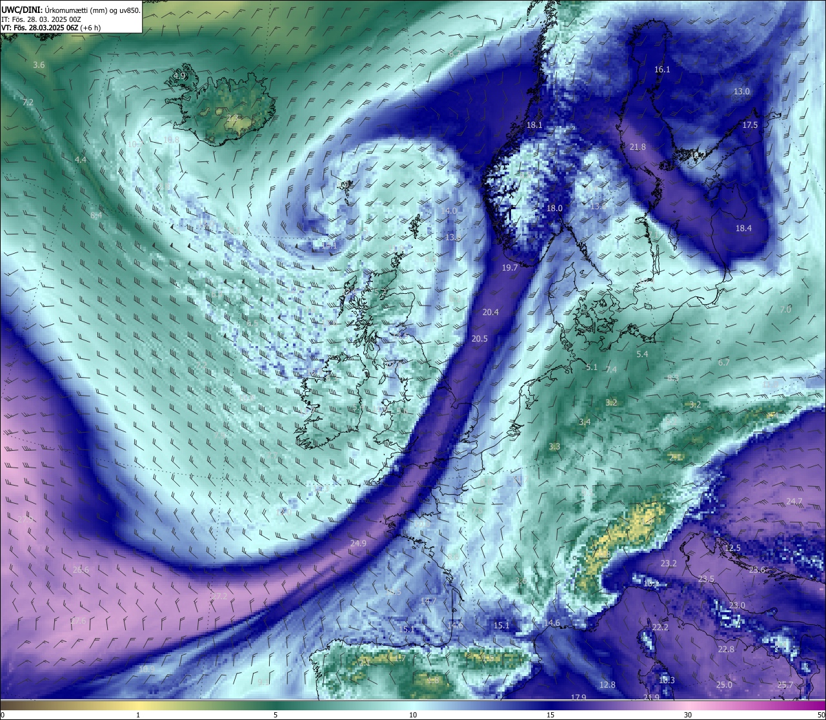Click the 22.8 value on the map
This screenshot has height=720, width=826.
tap(726, 649)
